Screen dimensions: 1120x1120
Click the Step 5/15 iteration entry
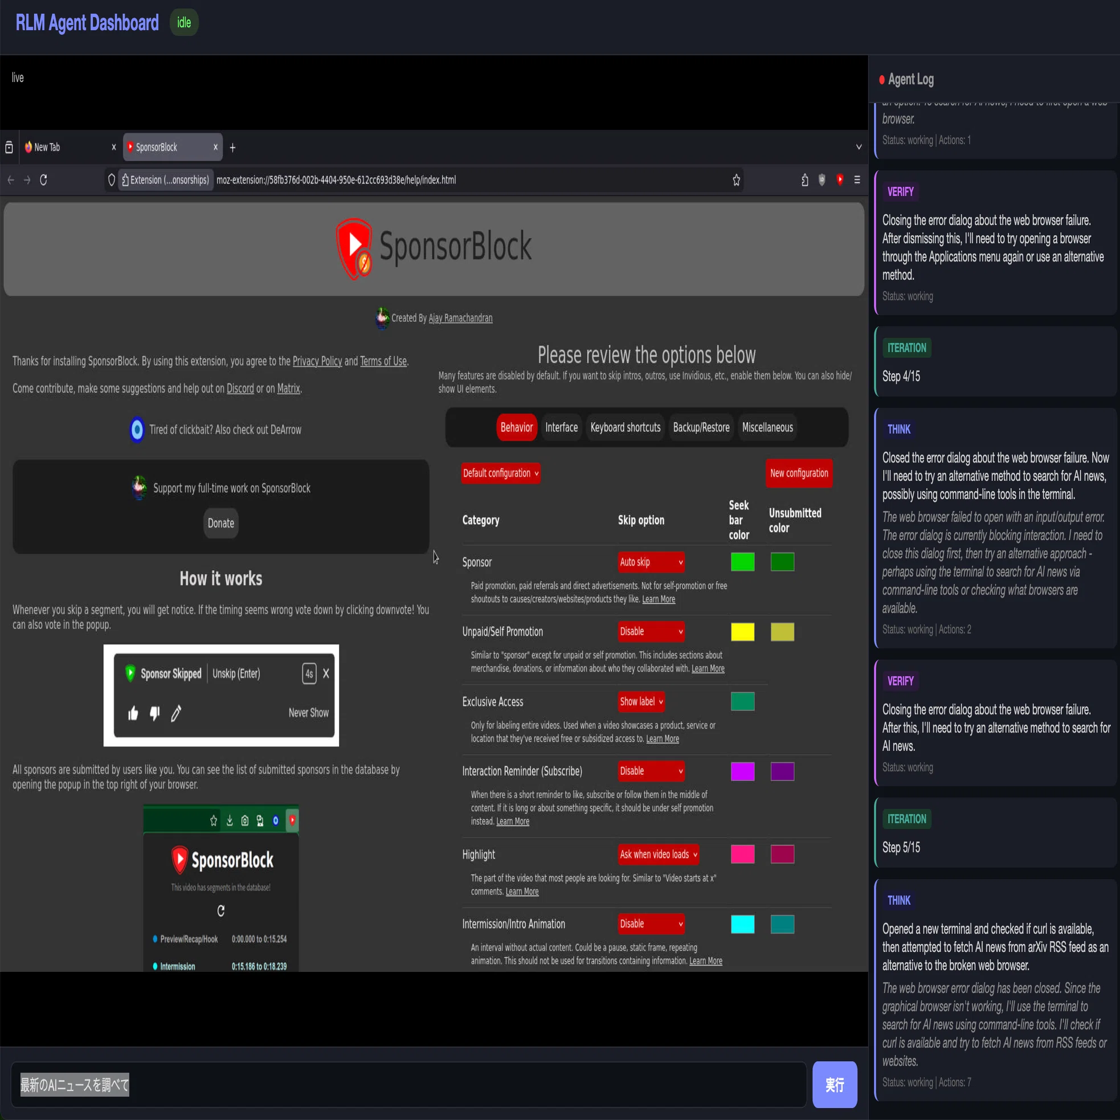tap(995, 832)
